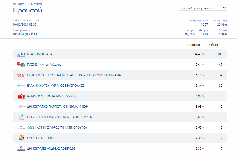Click the Ποσοστό column header
The width and height of the screenshot is (237, 153).
click(194, 45)
